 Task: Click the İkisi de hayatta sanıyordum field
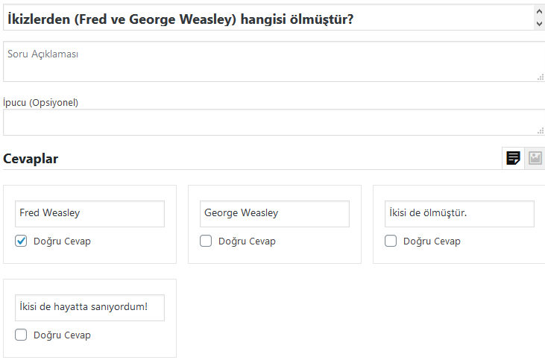point(89,308)
